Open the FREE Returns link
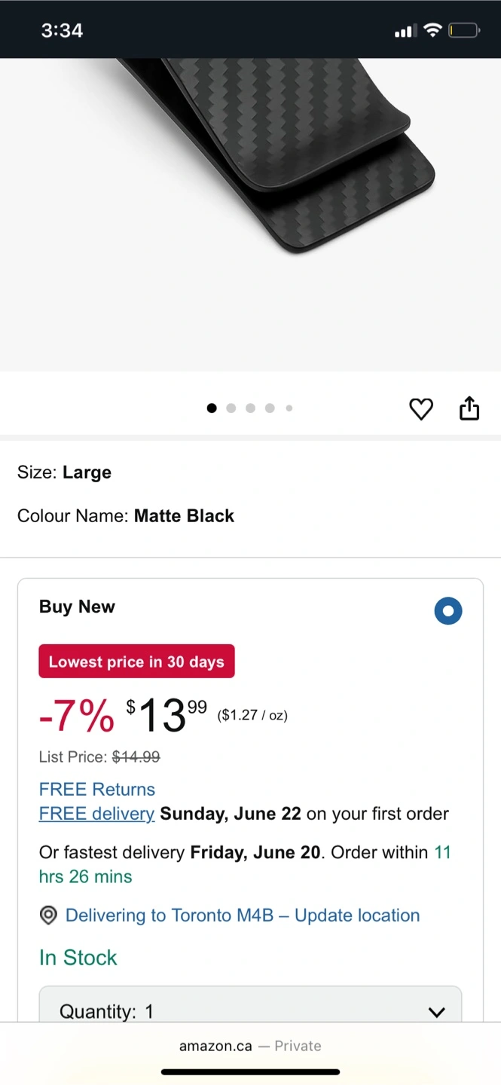This screenshot has width=501, height=1085. (97, 790)
